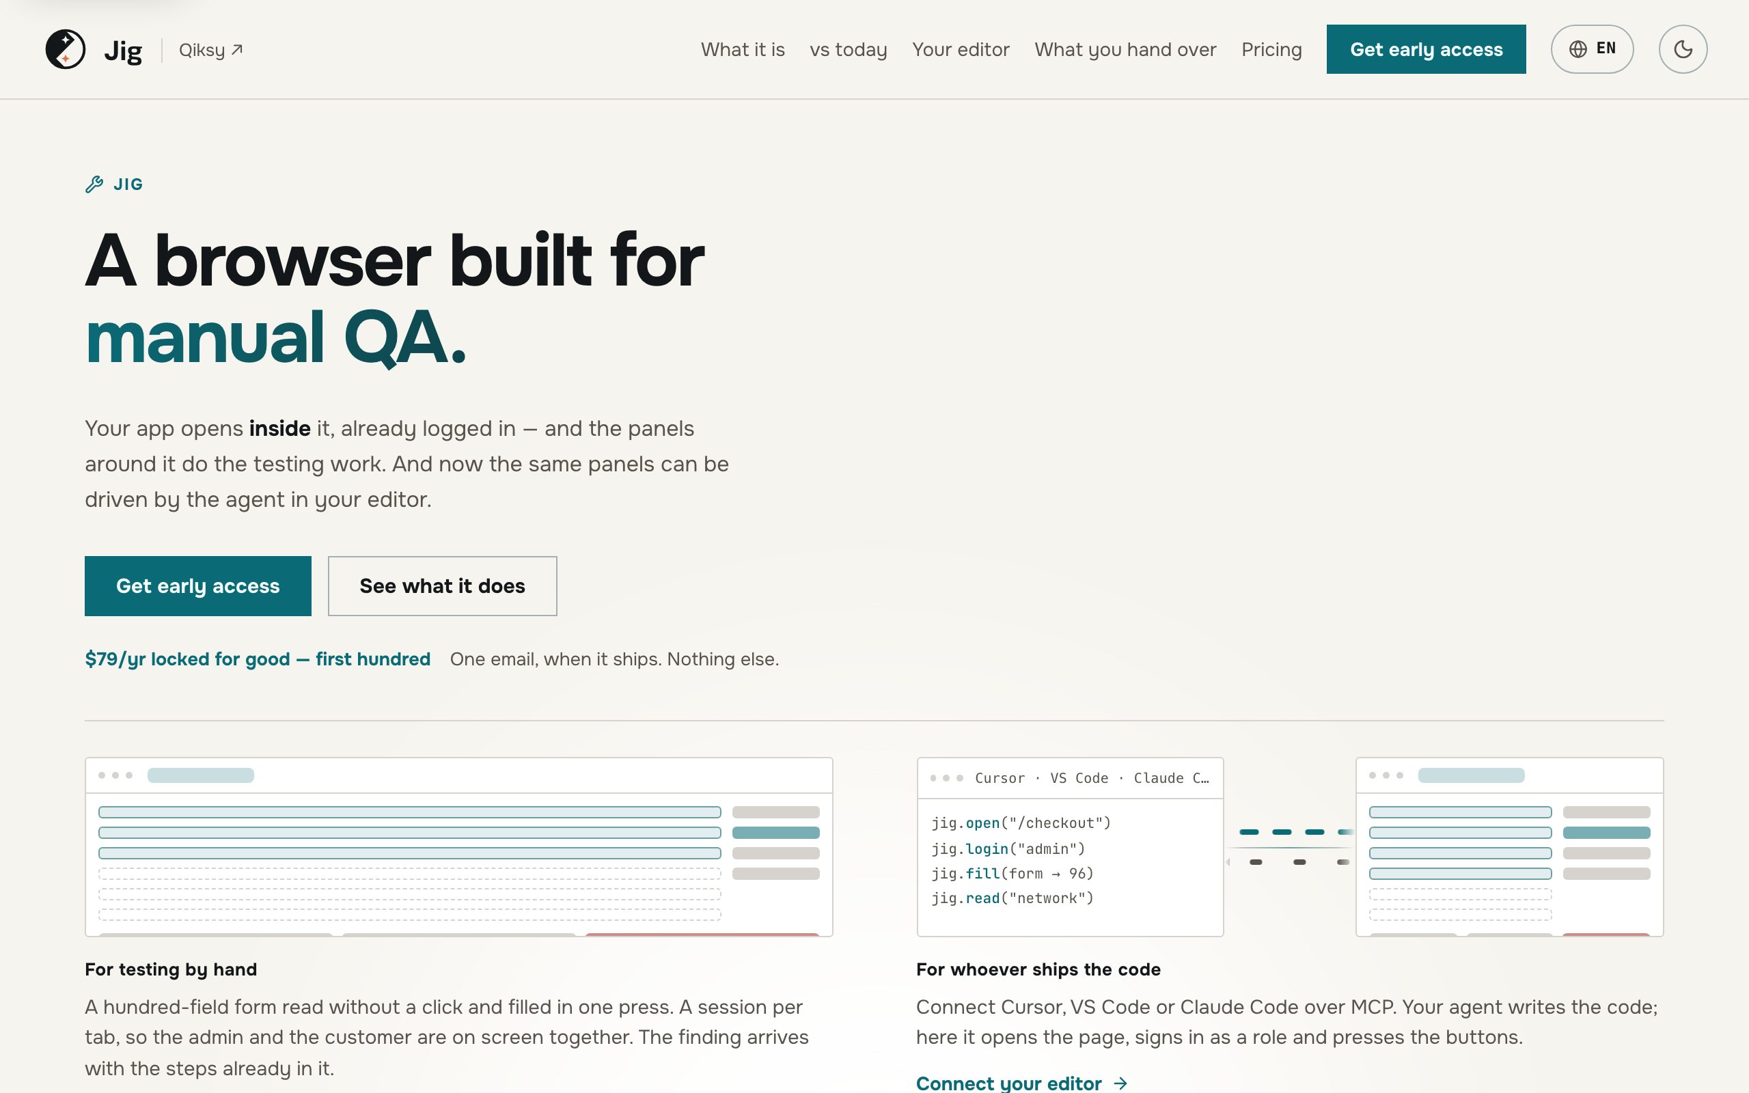Click the Jig brand name text
This screenshot has height=1093, width=1749.
tap(123, 50)
